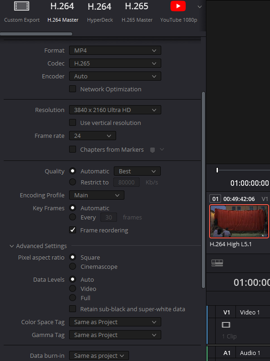Select Key Frames Every radio button
This screenshot has width=270, height=361.
point(73,217)
